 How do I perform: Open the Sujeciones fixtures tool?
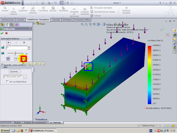pos(23,9)
